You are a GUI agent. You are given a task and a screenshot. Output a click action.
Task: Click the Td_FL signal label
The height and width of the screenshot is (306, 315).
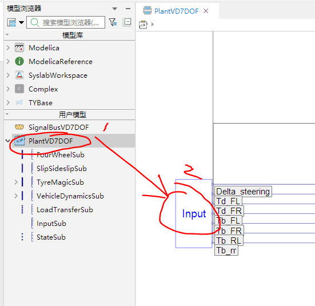[x=228, y=201]
